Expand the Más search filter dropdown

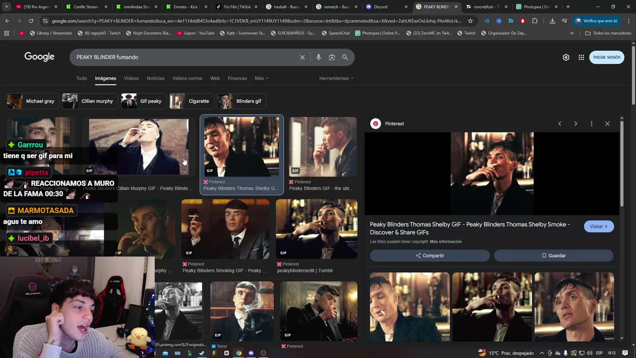[x=261, y=78]
